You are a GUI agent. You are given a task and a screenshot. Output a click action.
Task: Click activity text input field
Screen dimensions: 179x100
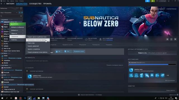pyautogui.click(x=75, y=61)
